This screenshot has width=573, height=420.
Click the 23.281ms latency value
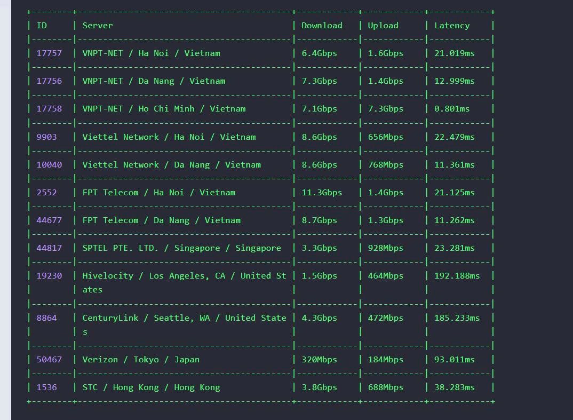[454, 248]
